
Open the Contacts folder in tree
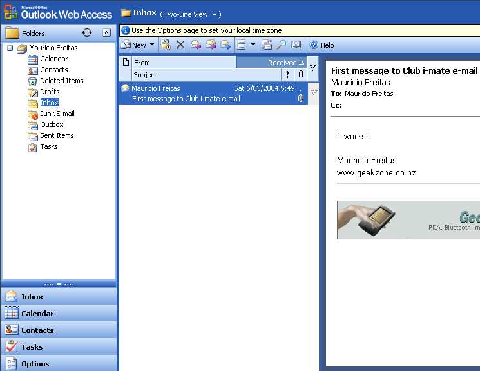[54, 70]
